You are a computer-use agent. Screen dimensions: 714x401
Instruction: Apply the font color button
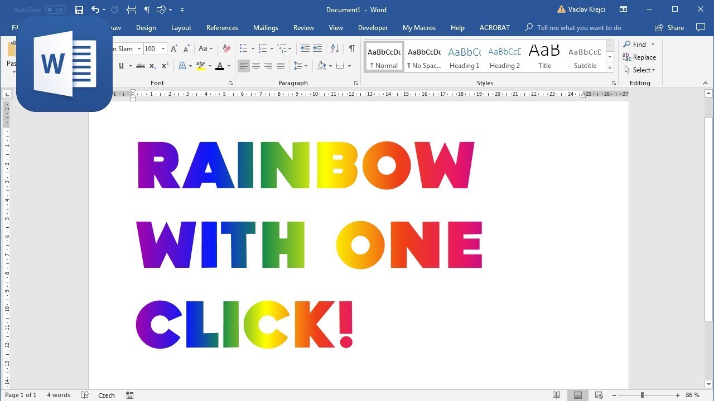220,66
